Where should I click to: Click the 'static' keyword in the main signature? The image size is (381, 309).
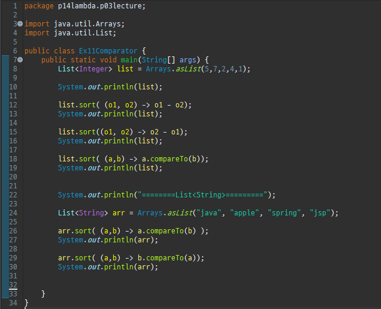pyautogui.click(x=83, y=60)
